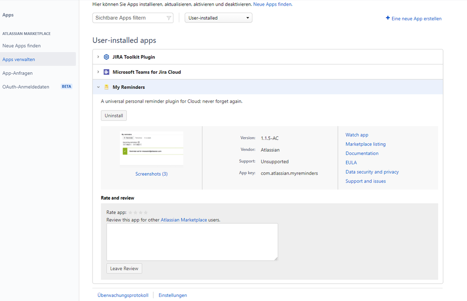Open Screenshots (3) link

pos(151,174)
